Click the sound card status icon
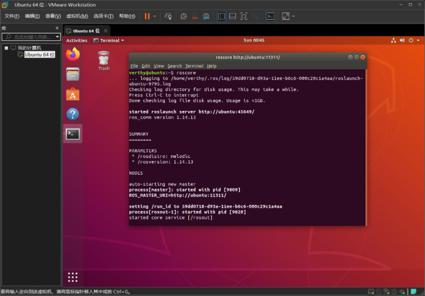The image size is (425, 296). (x=402, y=292)
